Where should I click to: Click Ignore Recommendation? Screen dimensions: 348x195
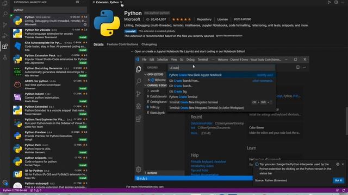[229, 36]
